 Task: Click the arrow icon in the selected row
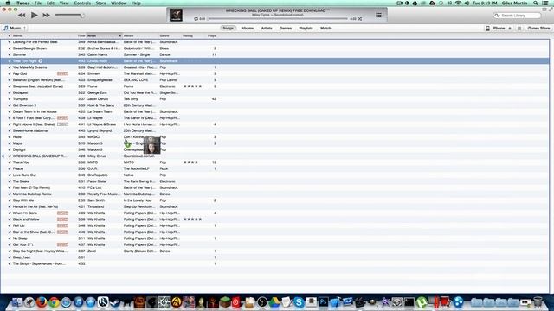pyautogui.click(x=41, y=61)
